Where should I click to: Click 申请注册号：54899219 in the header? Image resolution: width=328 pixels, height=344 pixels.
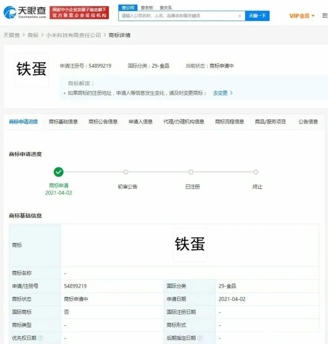[86, 66]
